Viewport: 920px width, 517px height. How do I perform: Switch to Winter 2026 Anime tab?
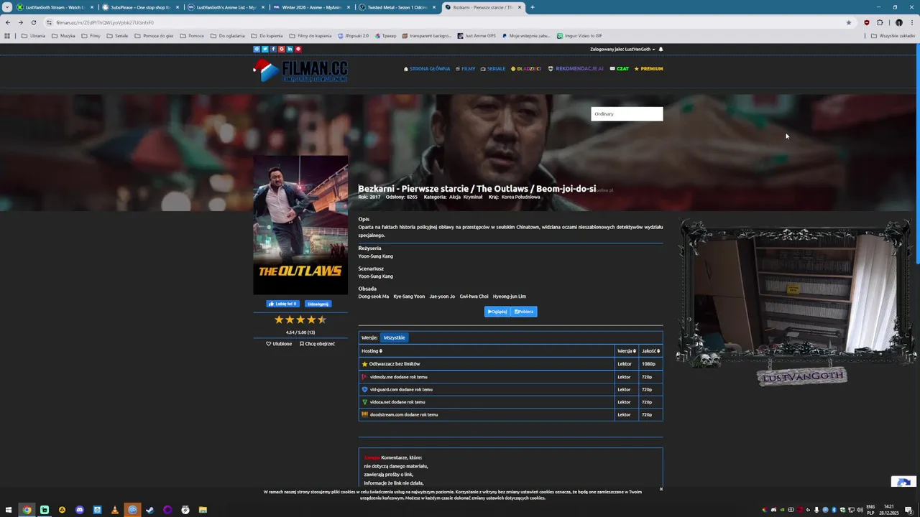click(x=310, y=7)
